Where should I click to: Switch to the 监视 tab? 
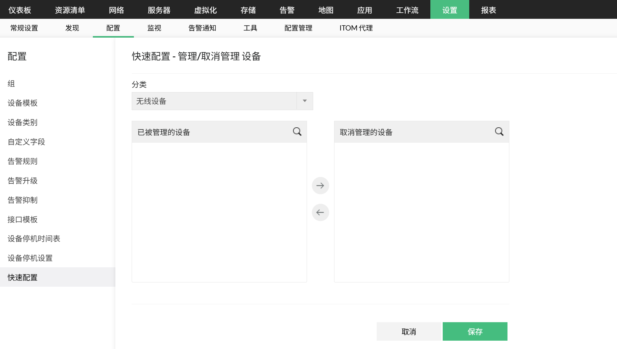pyautogui.click(x=154, y=28)
